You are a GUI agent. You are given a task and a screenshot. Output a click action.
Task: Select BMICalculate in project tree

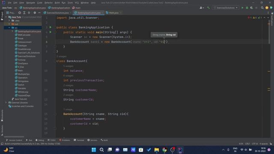(24, 35)
